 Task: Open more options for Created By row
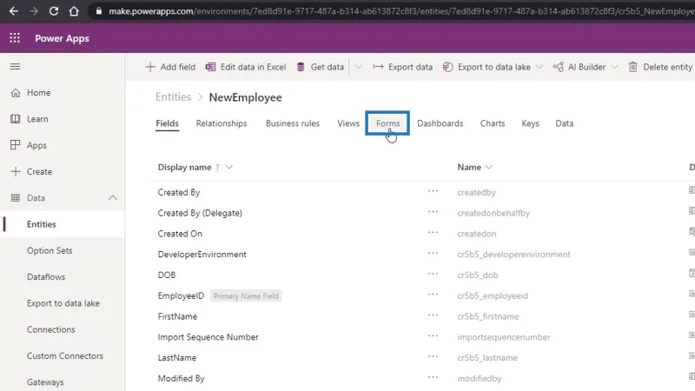[433, 191]
